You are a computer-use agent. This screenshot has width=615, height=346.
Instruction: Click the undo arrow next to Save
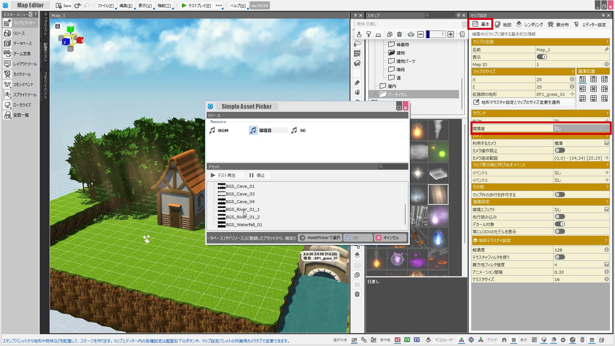click(78, 5)
